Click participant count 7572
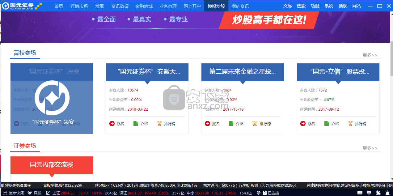Viewport: 393px width, 196px height. 323,90
